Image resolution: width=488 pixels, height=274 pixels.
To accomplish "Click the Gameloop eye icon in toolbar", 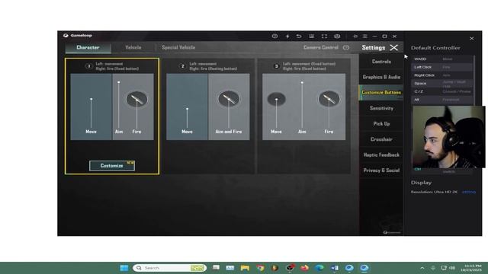I will (x=274, y=36).
